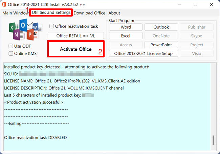Image resolution: width=220 pixels, height=154 pixels.
Task: Switch to the Main Window tab
Action: tap(15, 13)
